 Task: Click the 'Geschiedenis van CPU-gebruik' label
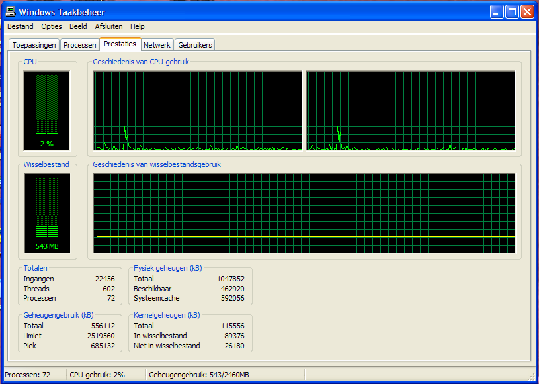coord(141,62)
